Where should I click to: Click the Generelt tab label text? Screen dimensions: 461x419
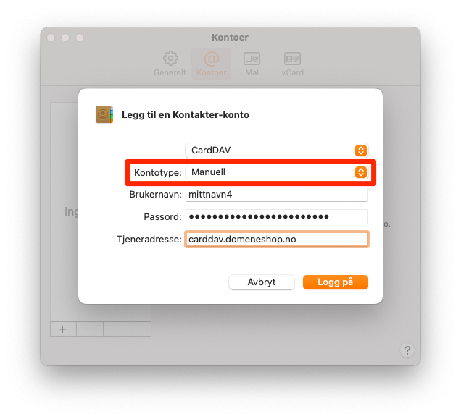coord(170,72)
